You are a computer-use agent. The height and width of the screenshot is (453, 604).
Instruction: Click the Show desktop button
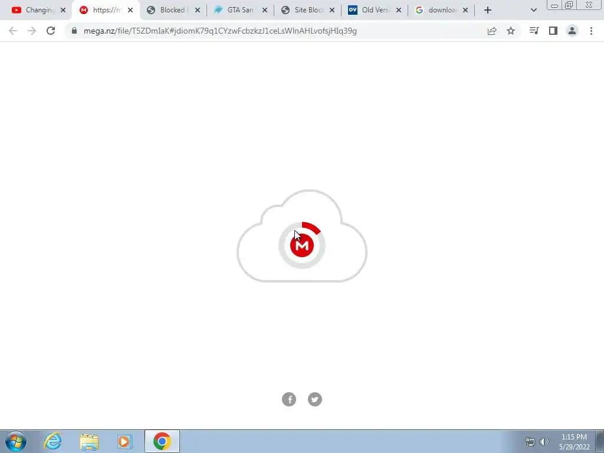pyautogui.click(x=600, y=441)
